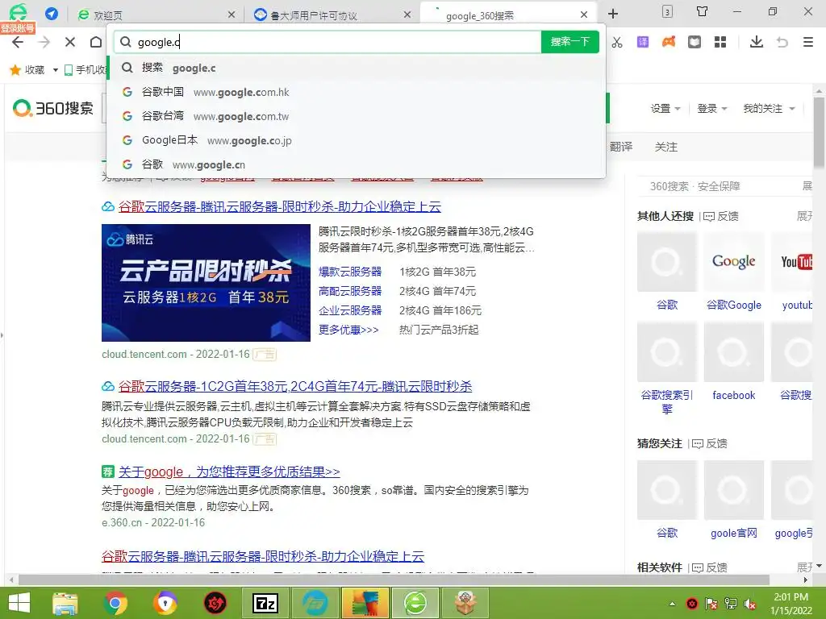The height and width of the screenshot is (619, 826).
Task: Click the 腾讯云 banner ad image
Action: [206, 283]
